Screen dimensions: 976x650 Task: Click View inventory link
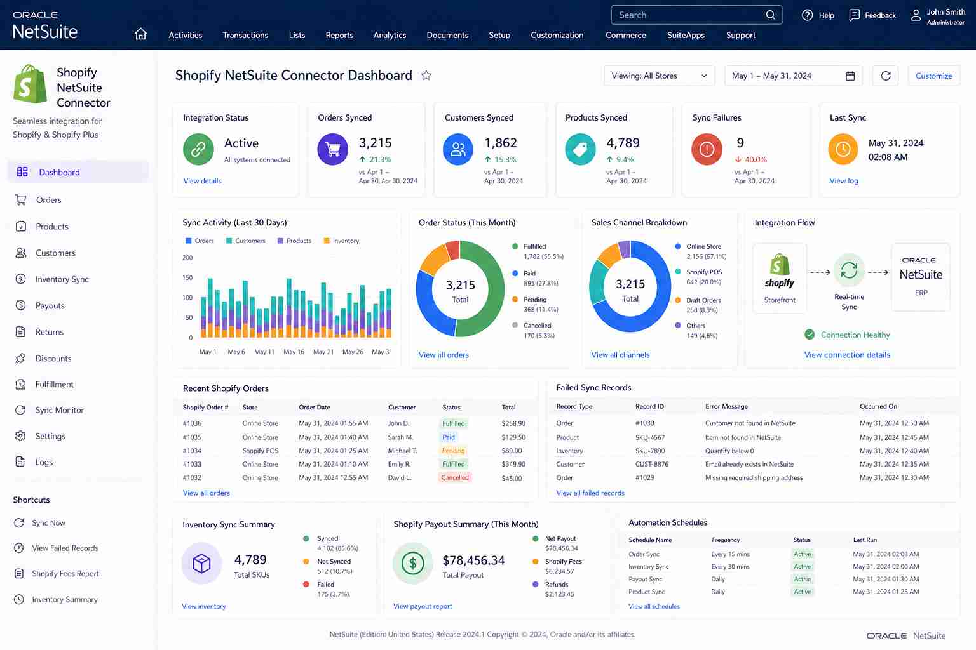point(203,606)
